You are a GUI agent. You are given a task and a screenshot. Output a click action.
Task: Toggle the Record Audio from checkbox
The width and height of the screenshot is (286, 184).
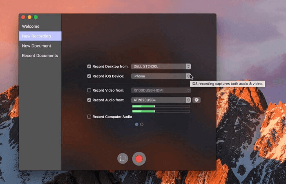click(x=89, y=100)
